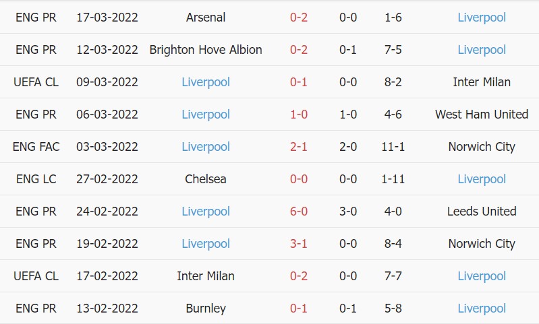The height and width of the screenshot is (324, 539).
Task: Open Liverpool link in the Burnley row
Action: [x=481, y=309]
